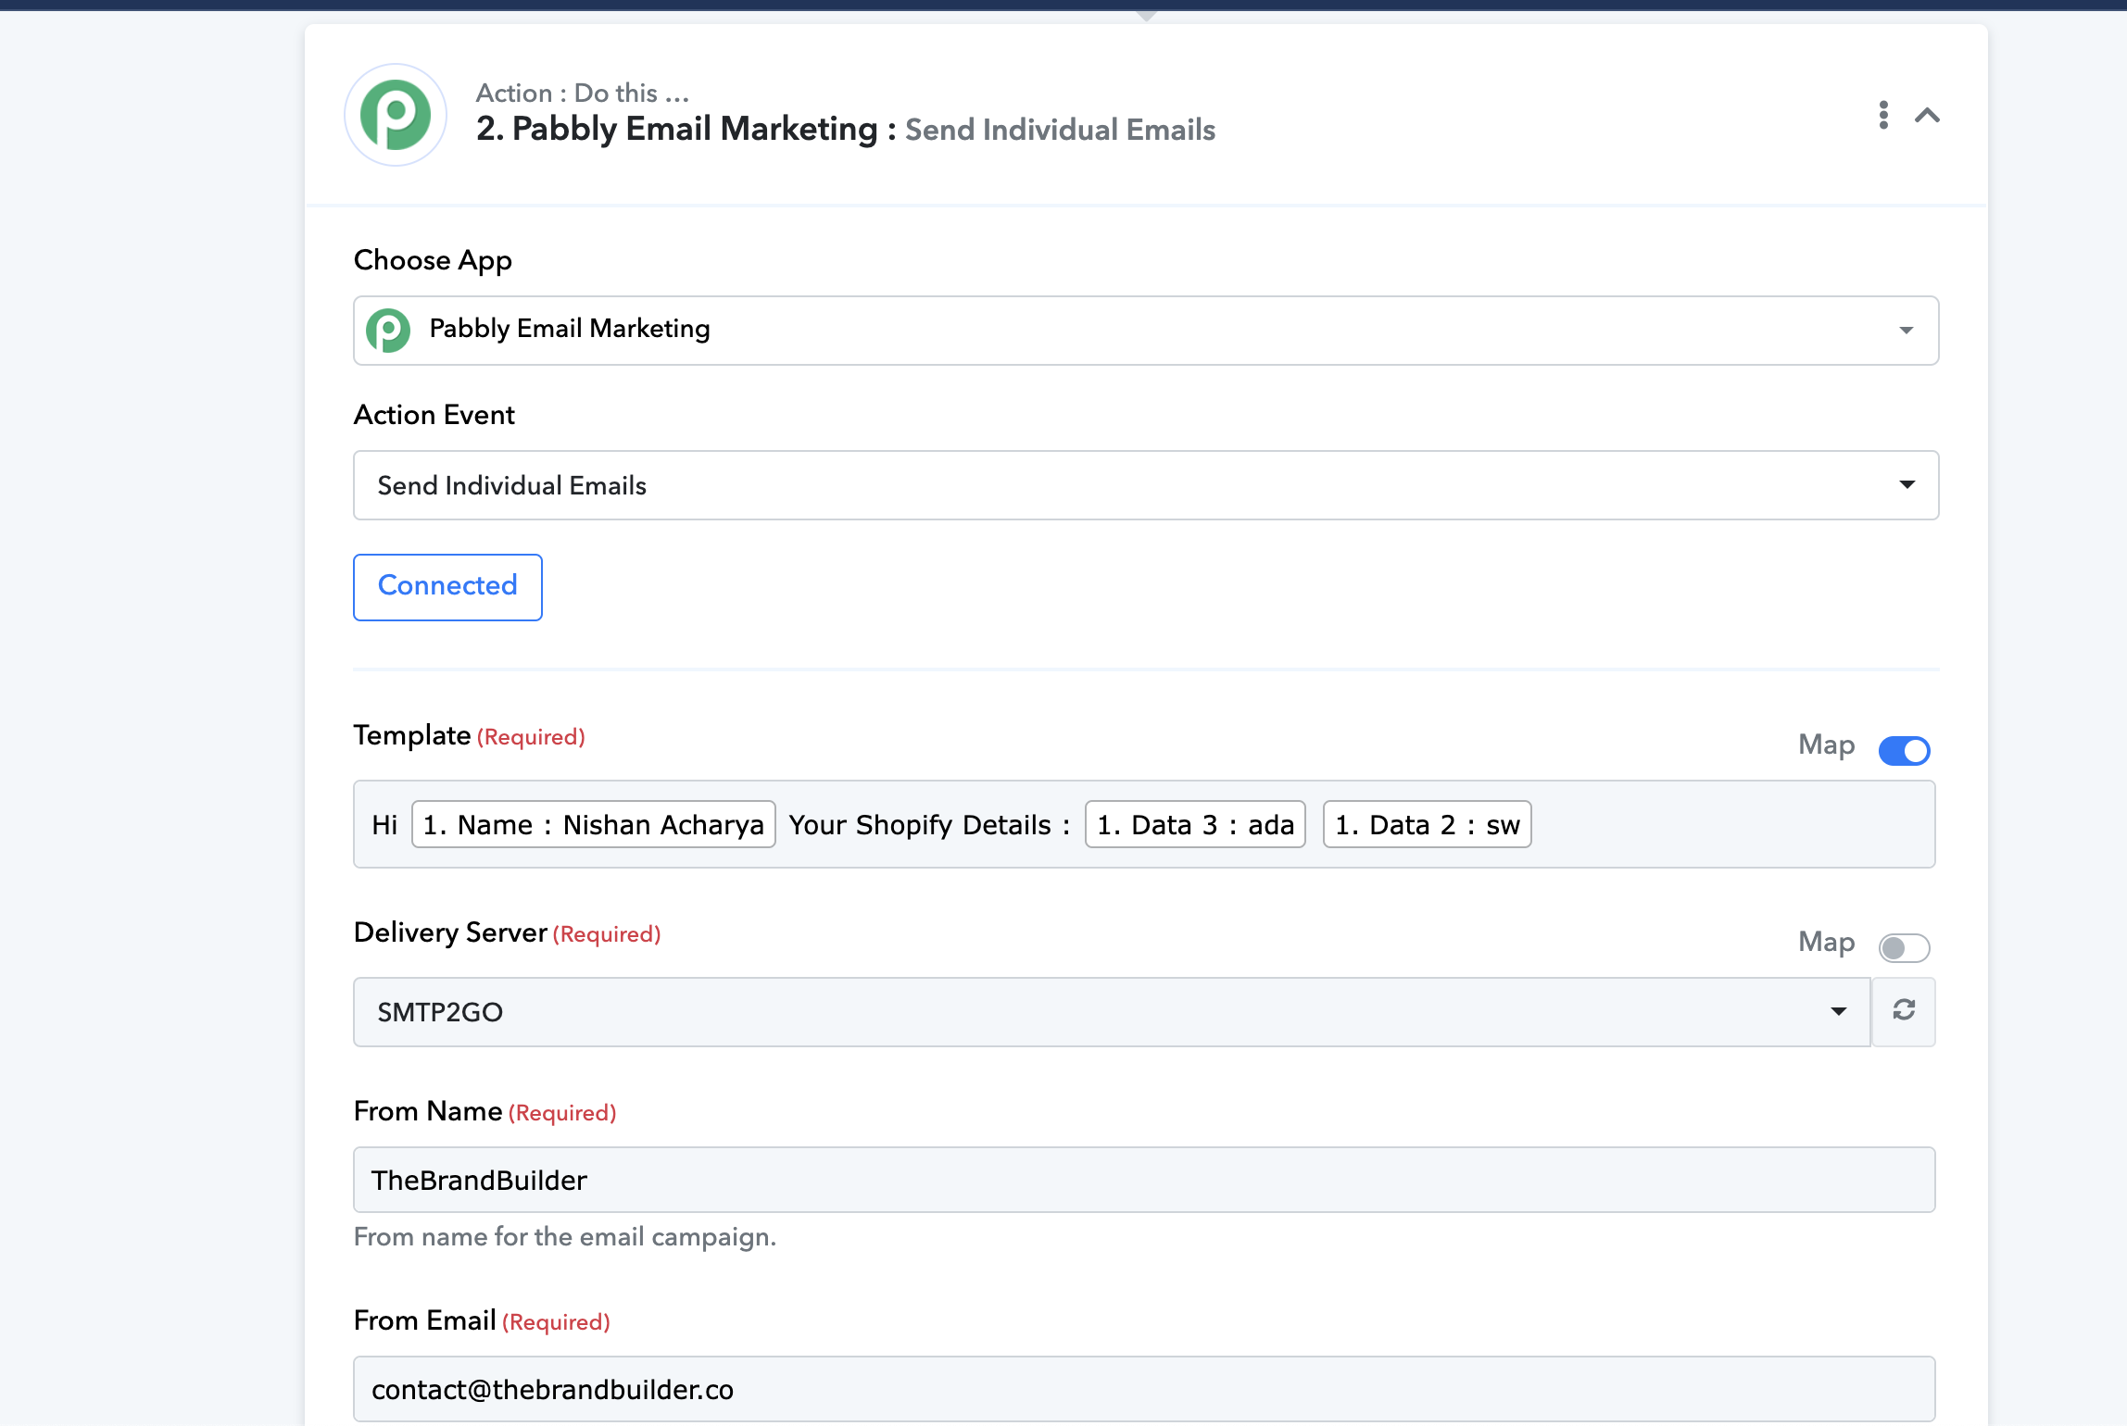Click into the Template field after the last tag
This screenshot has width=2127, height=1426.
pyautogui.click(x=1732, y=824)
